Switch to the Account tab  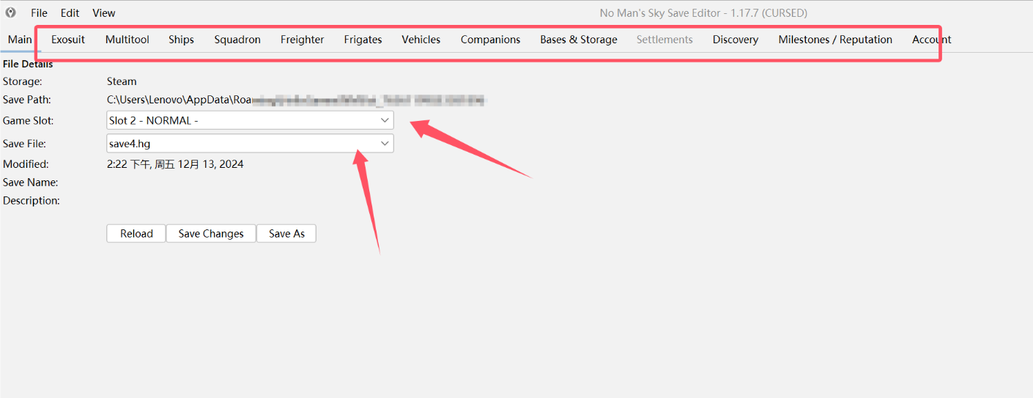(931, 40)
